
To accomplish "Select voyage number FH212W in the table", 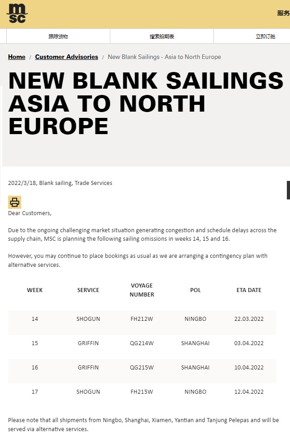I will pos(142,319).
